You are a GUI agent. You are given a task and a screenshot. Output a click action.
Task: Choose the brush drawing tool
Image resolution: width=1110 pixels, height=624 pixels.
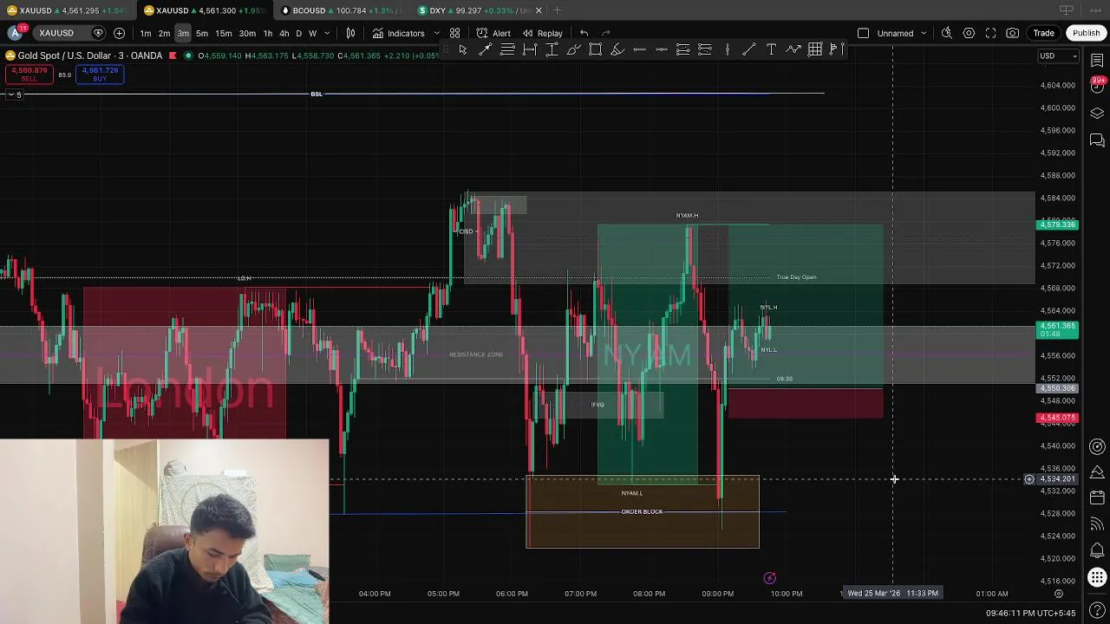pyautogui.click(x=573, y=50)
